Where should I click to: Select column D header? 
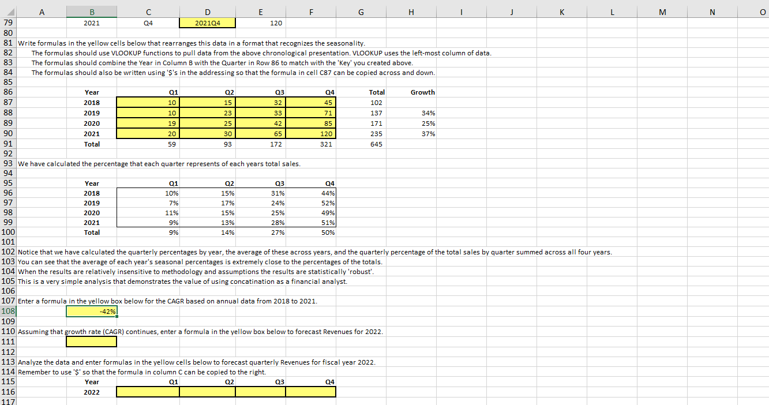tap(207, 11)
